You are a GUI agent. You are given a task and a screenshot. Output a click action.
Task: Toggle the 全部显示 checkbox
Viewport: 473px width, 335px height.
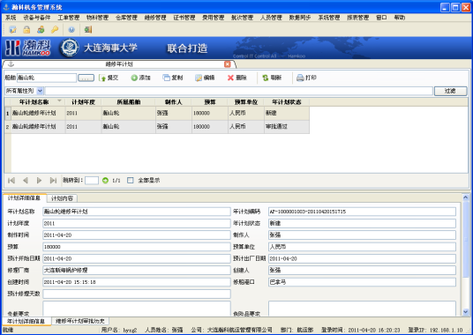(131, 181)
